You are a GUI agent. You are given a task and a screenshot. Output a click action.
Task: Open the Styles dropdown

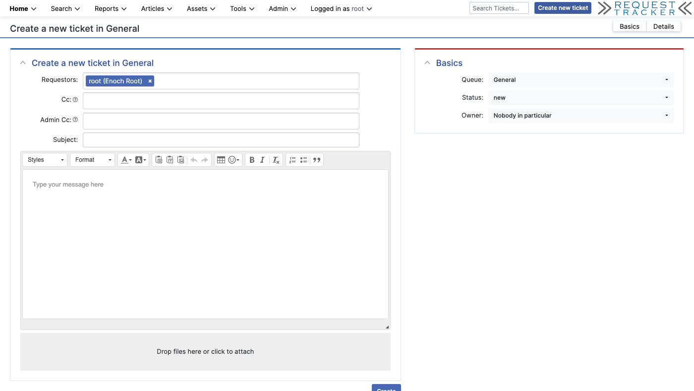(x=45, y=160)
